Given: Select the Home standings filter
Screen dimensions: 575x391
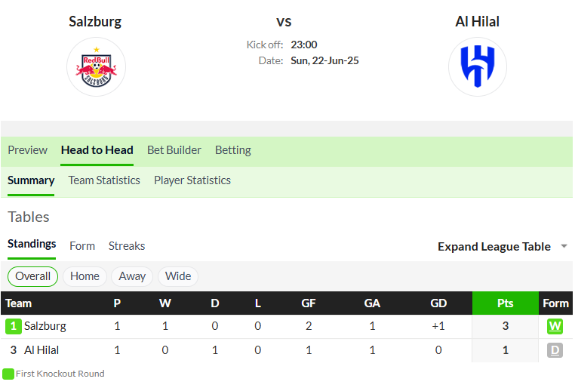Looking at the screenshot, I should [x=85, y=276].
